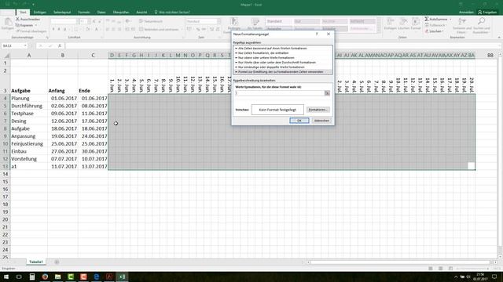Viewport: 503px width, 282px height.
Task: Click the column A header
Action: (29, 56)
